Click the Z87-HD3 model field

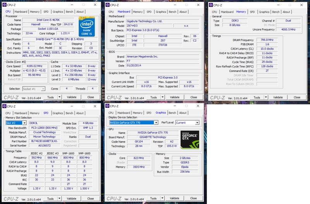[x=149, y=25]
